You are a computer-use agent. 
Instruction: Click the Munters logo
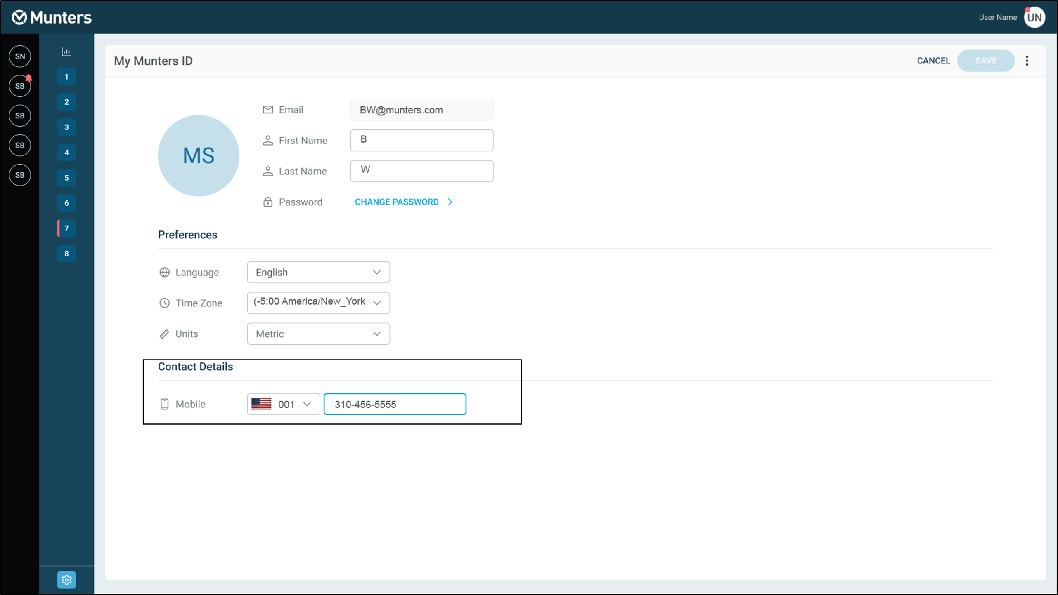(x=52, y=17)
